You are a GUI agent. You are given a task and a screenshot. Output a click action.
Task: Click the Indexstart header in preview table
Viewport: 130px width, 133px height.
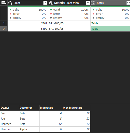(51, 108)
